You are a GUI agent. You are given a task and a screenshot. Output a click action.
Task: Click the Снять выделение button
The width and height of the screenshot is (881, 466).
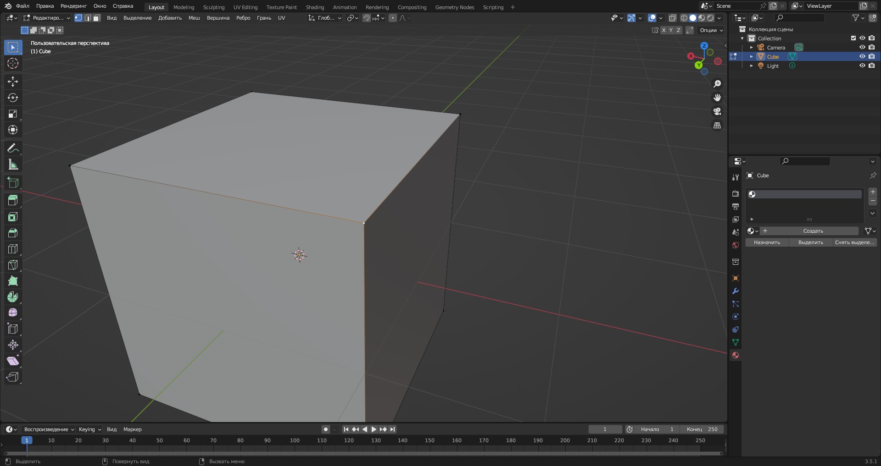coord(855,242)
